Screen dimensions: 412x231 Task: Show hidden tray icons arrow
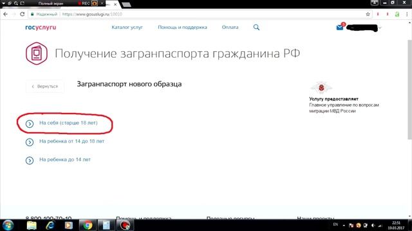coord(344,225)
